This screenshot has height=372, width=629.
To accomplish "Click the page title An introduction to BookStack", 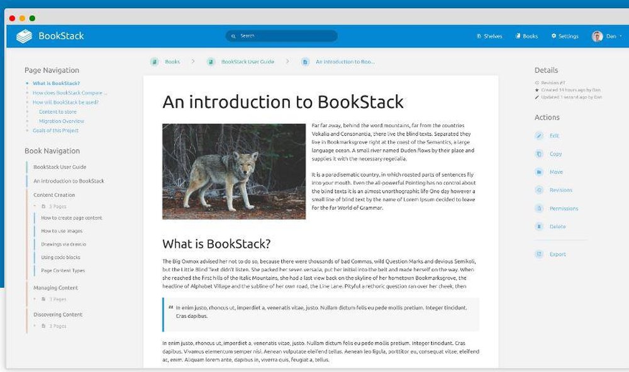I will [x=283, y=102].
